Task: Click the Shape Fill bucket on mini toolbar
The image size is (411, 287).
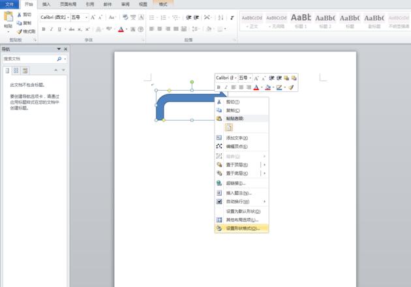Action: 267,87
